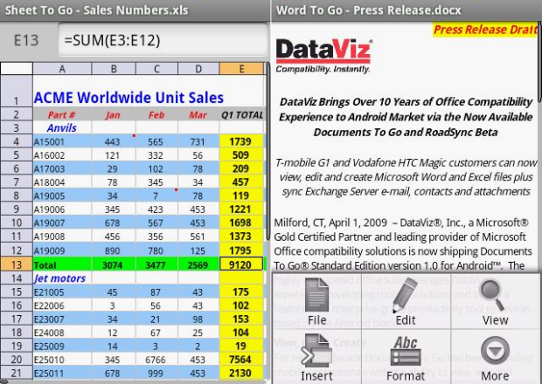Select Jan total cell 3074
542x384 pixels.
114,264
